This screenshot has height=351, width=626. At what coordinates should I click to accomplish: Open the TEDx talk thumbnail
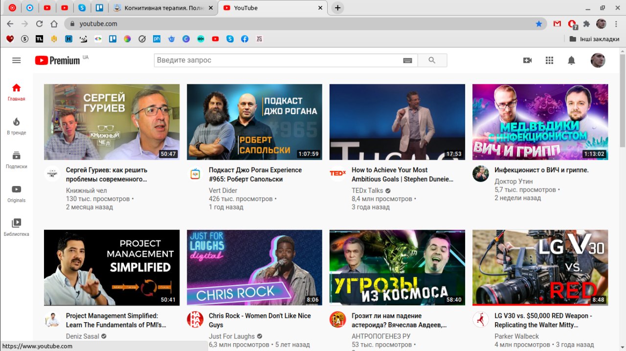click(x=397, y=122)
